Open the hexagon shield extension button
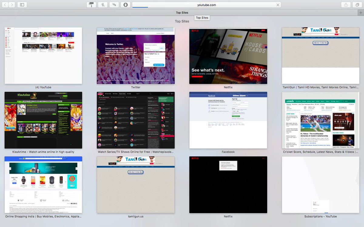The height and width of the screenshot is (227, 364). click(126, 5)
